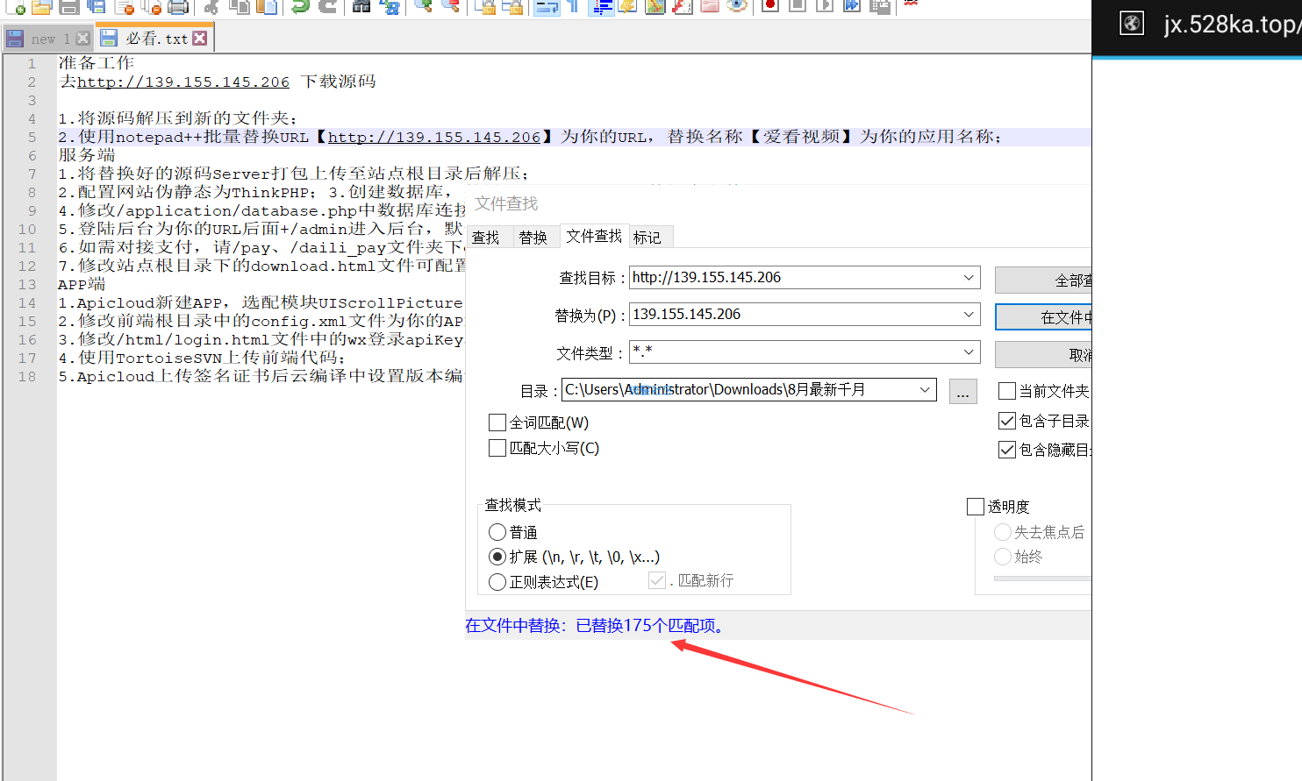Toggle Show All Characters pilcrow icon

[x=572, y=7]
